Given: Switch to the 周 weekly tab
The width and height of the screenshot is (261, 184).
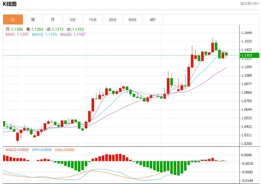Looking at the screenshot, I should (33, 20).
